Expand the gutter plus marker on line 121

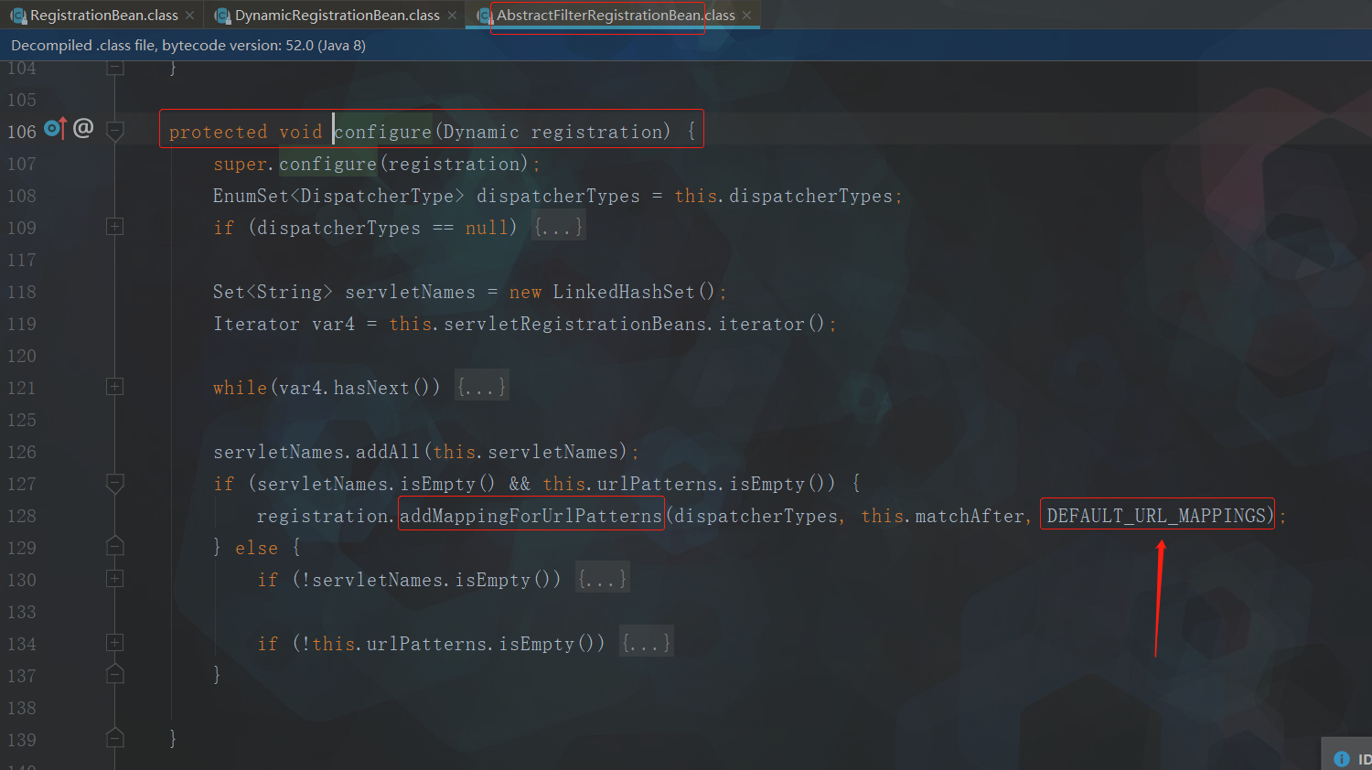click(115, 387)
